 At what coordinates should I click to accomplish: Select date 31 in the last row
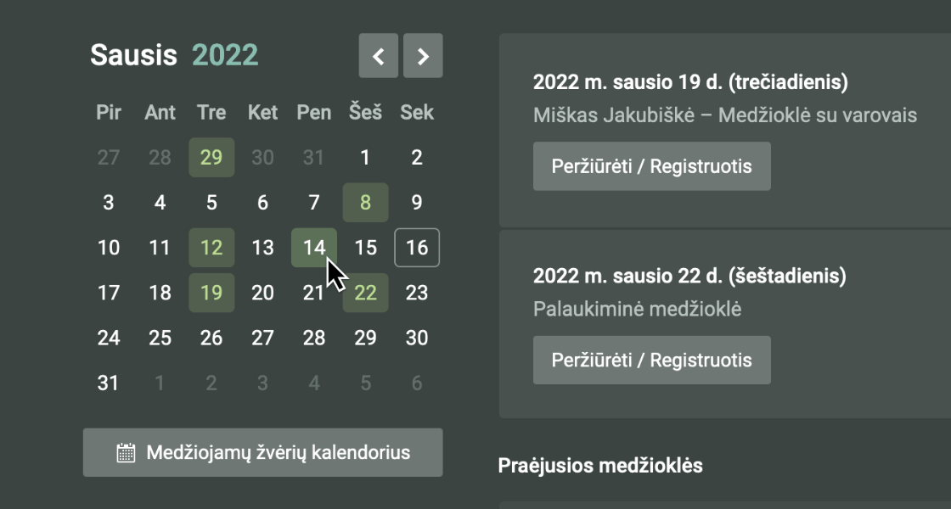109,383
